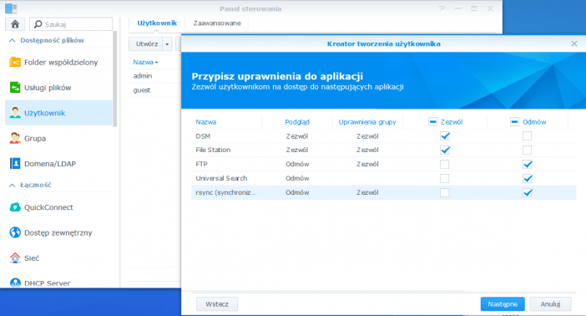
Task: Check Zezwól for rsync
Action: [445, 193]
